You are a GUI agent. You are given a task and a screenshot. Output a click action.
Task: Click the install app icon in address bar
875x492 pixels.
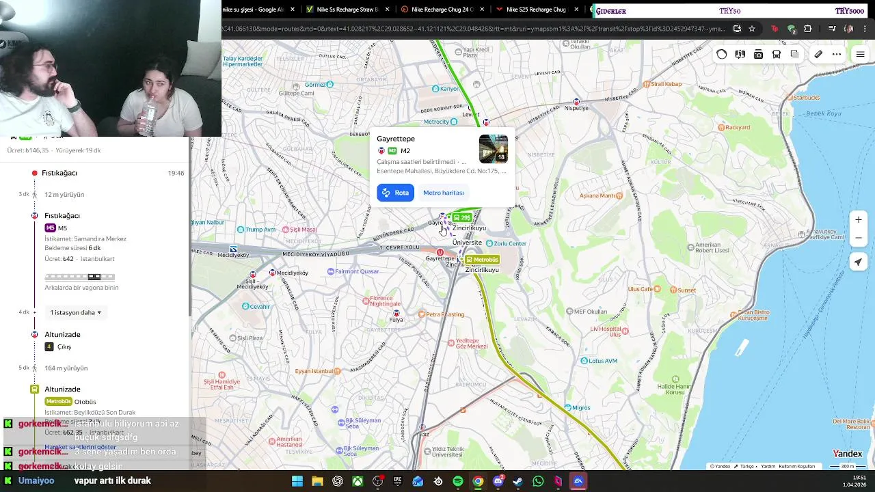(x=737, y=29)
